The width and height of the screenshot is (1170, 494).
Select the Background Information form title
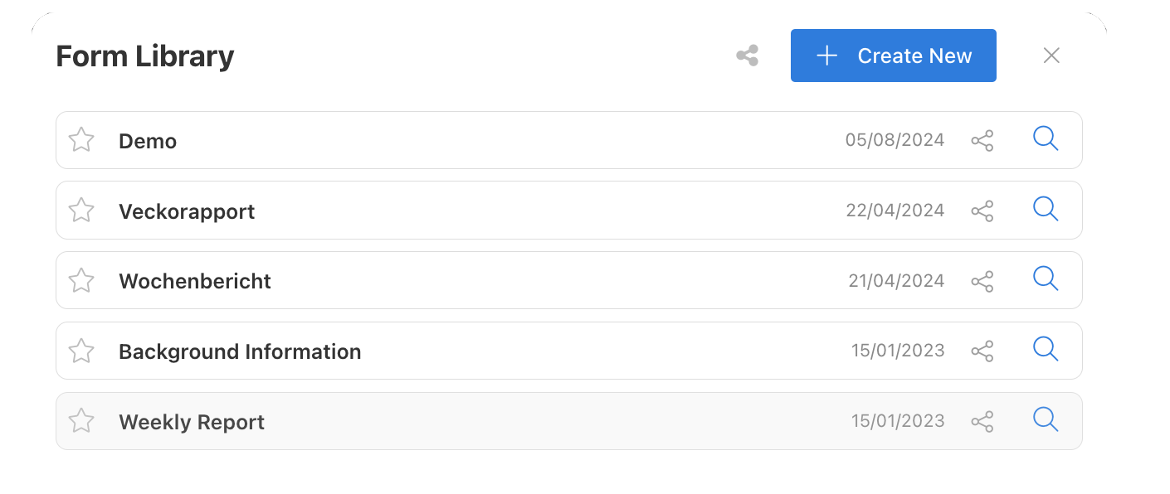[x=240, y=351]
